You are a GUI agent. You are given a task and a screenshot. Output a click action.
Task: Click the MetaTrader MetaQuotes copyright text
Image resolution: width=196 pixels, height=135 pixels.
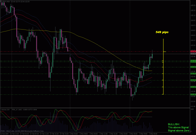pos(22,131)
